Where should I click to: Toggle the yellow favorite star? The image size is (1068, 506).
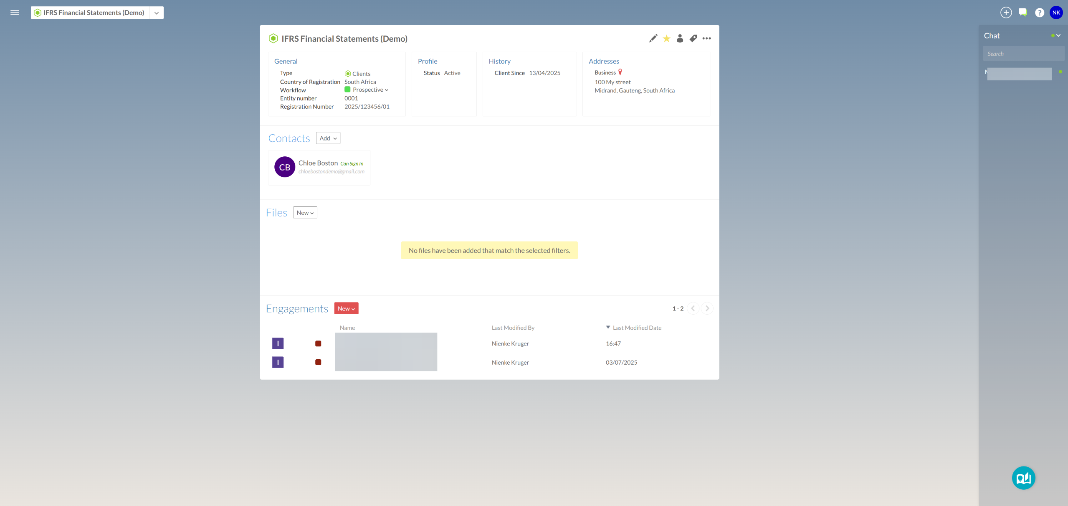666,38
